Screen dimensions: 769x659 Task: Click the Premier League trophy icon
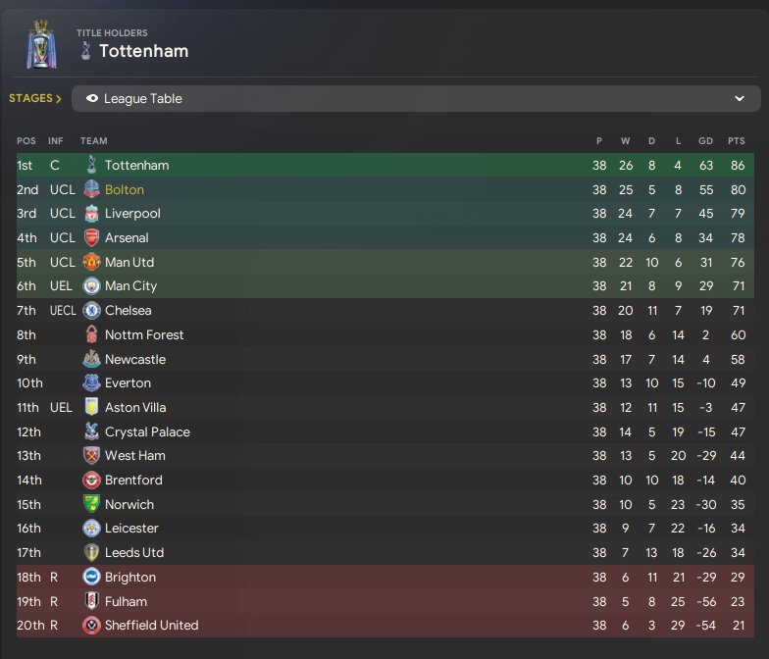tap(40, 46)
